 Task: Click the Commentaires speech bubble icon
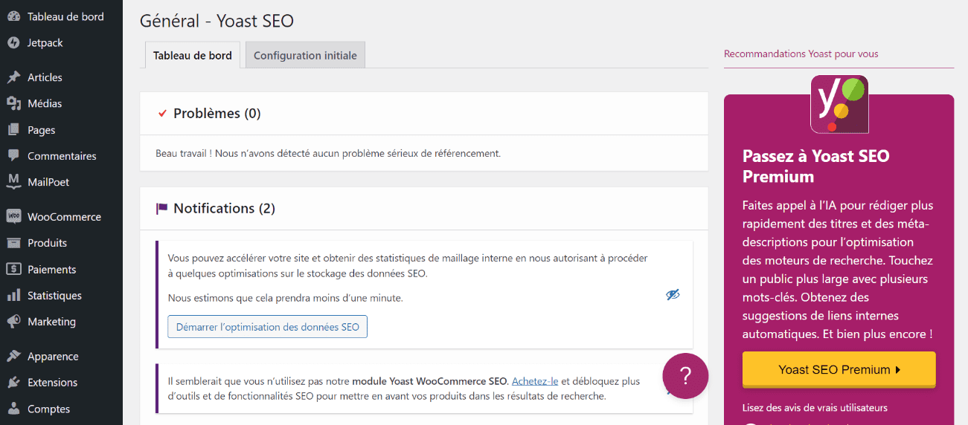point(13,156)
